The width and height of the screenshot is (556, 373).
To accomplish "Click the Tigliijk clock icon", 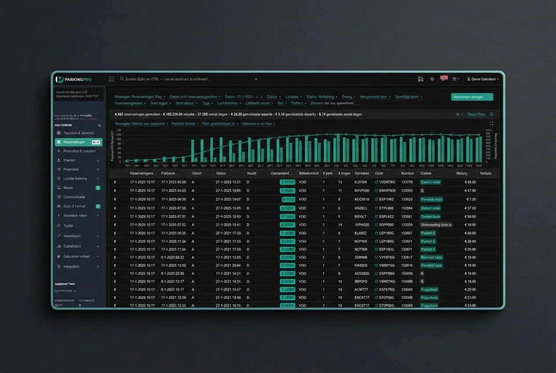I will click(x=59, y=226).
